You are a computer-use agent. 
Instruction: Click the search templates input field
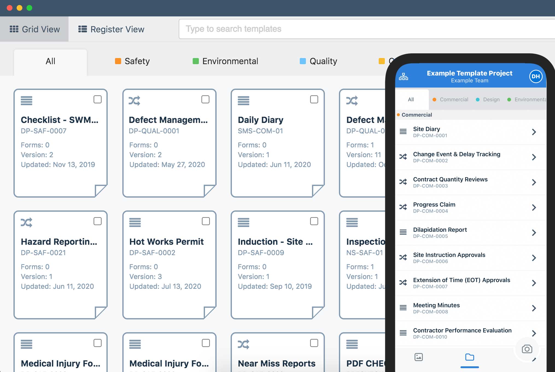click(x=367, y=29)
